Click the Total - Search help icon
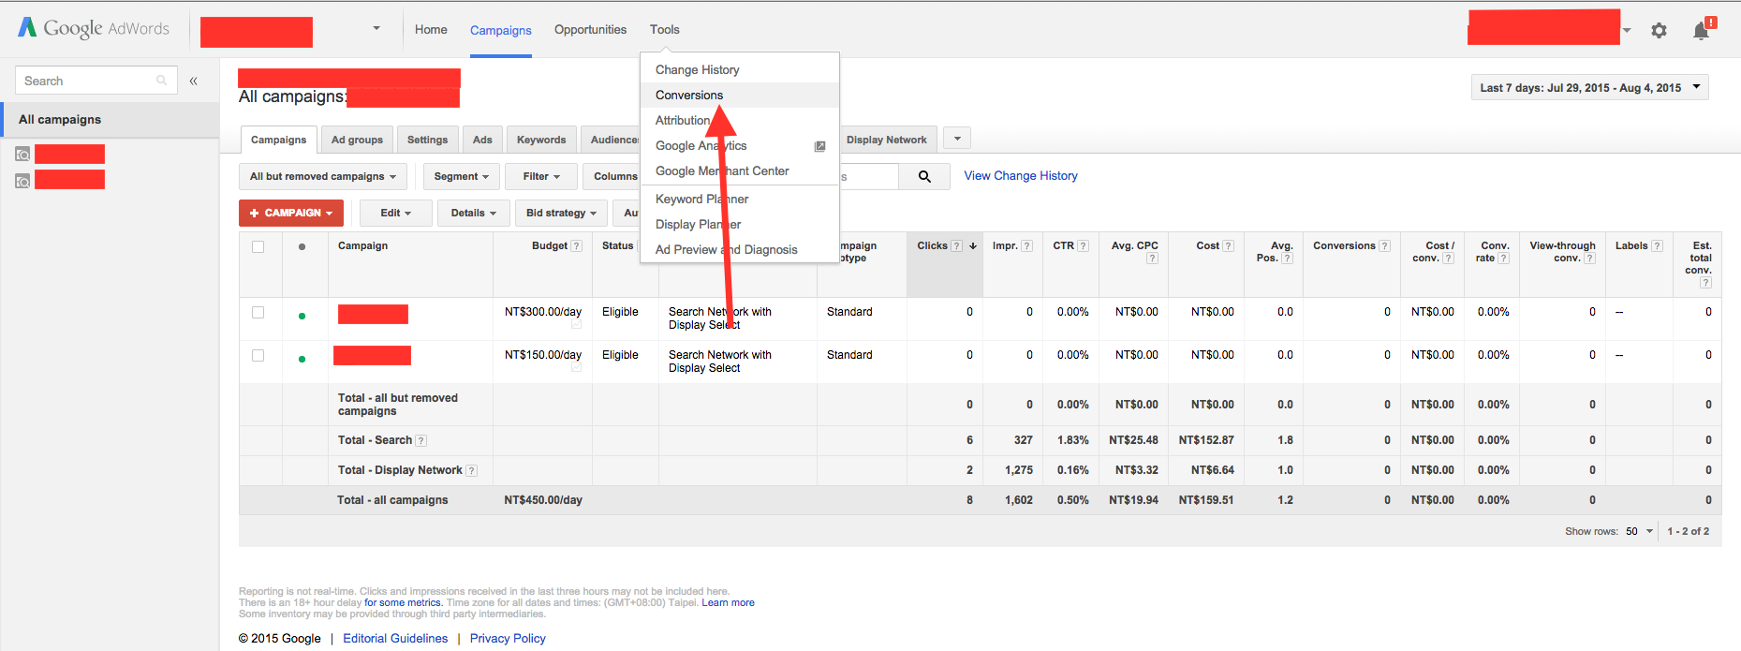Screen dimensions: 1741x651 [420, 441]
